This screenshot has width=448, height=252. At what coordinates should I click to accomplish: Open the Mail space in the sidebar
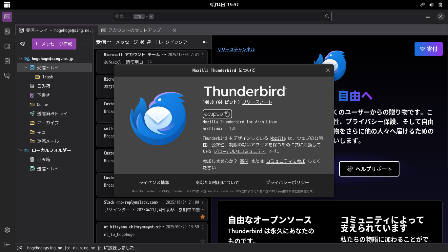click(x=7, y=17)
